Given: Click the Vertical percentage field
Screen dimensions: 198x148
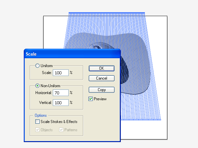Looking at the screenshot, I should (61, 103).
